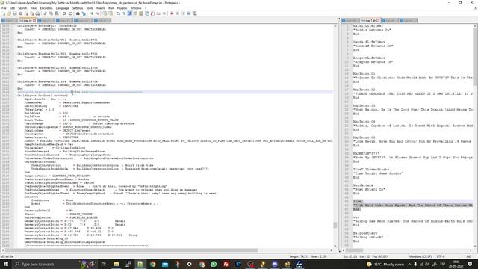Open Replace dialog from toolbar
478x269 pixels.
84,13
